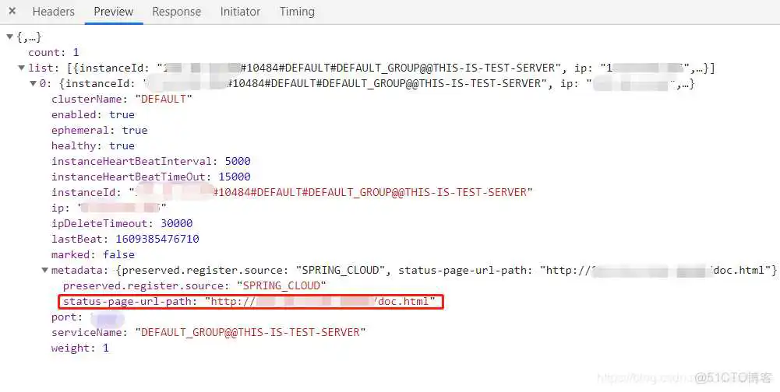Open the Response tab

176,12
